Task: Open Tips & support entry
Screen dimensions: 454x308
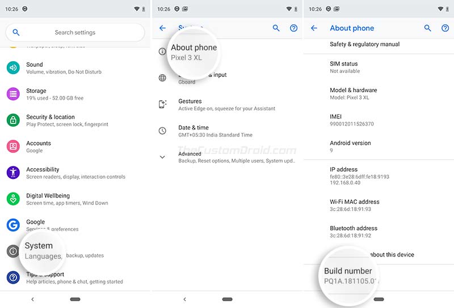Action: click(x=75, y=277)
